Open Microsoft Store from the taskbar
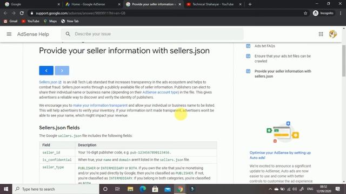346x194 pixels. click(x=155, y=189)
